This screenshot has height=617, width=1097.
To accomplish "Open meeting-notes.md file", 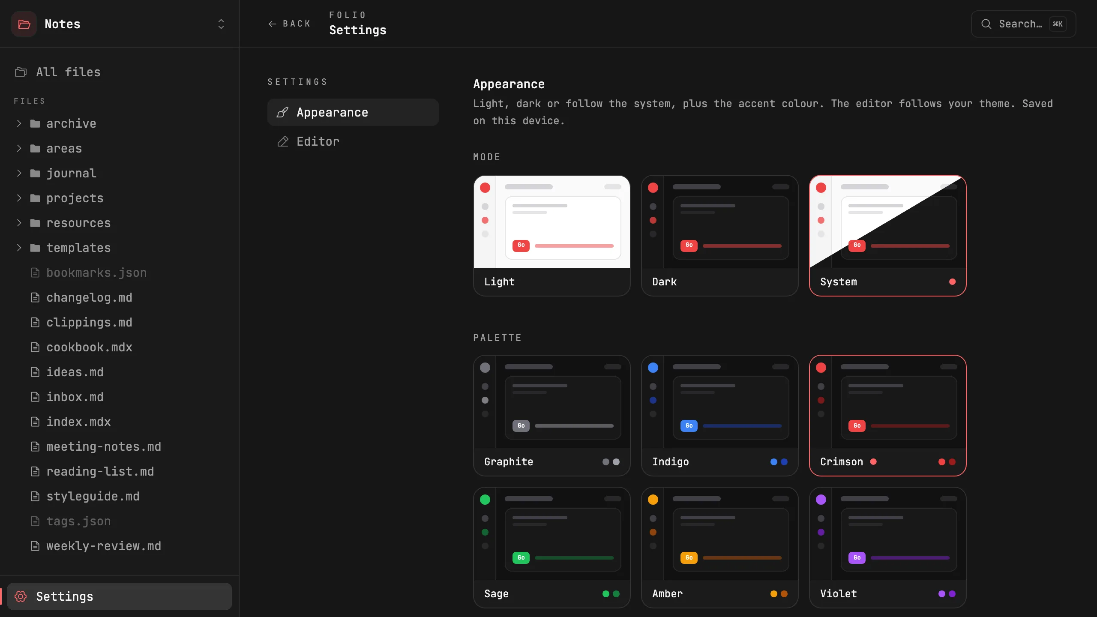I will 120,446.
